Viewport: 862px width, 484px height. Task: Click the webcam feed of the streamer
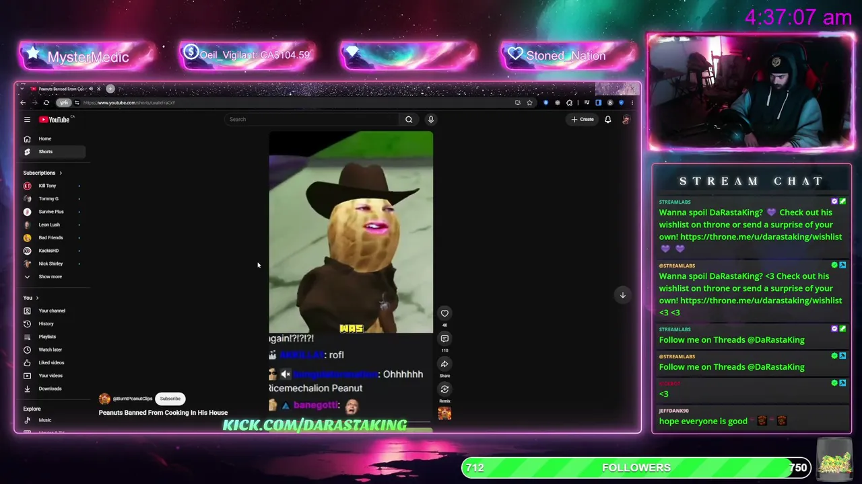(750, 92)
